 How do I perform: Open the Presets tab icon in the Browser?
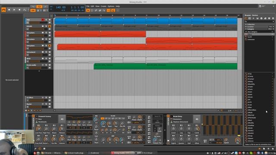(x=250, y=18)
